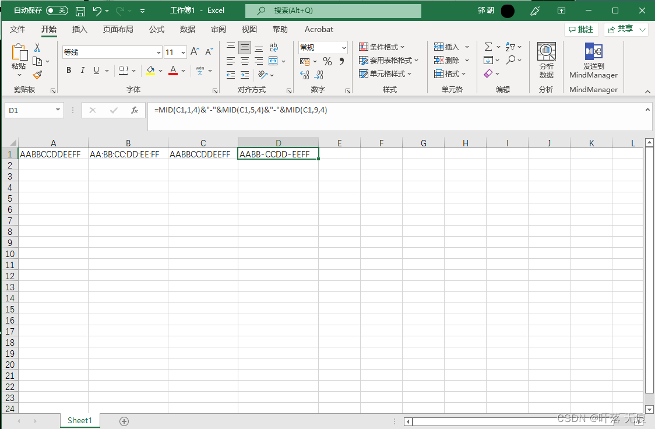
Task: Add a new sheet with plus icon
Action: [x=124, y=421]
